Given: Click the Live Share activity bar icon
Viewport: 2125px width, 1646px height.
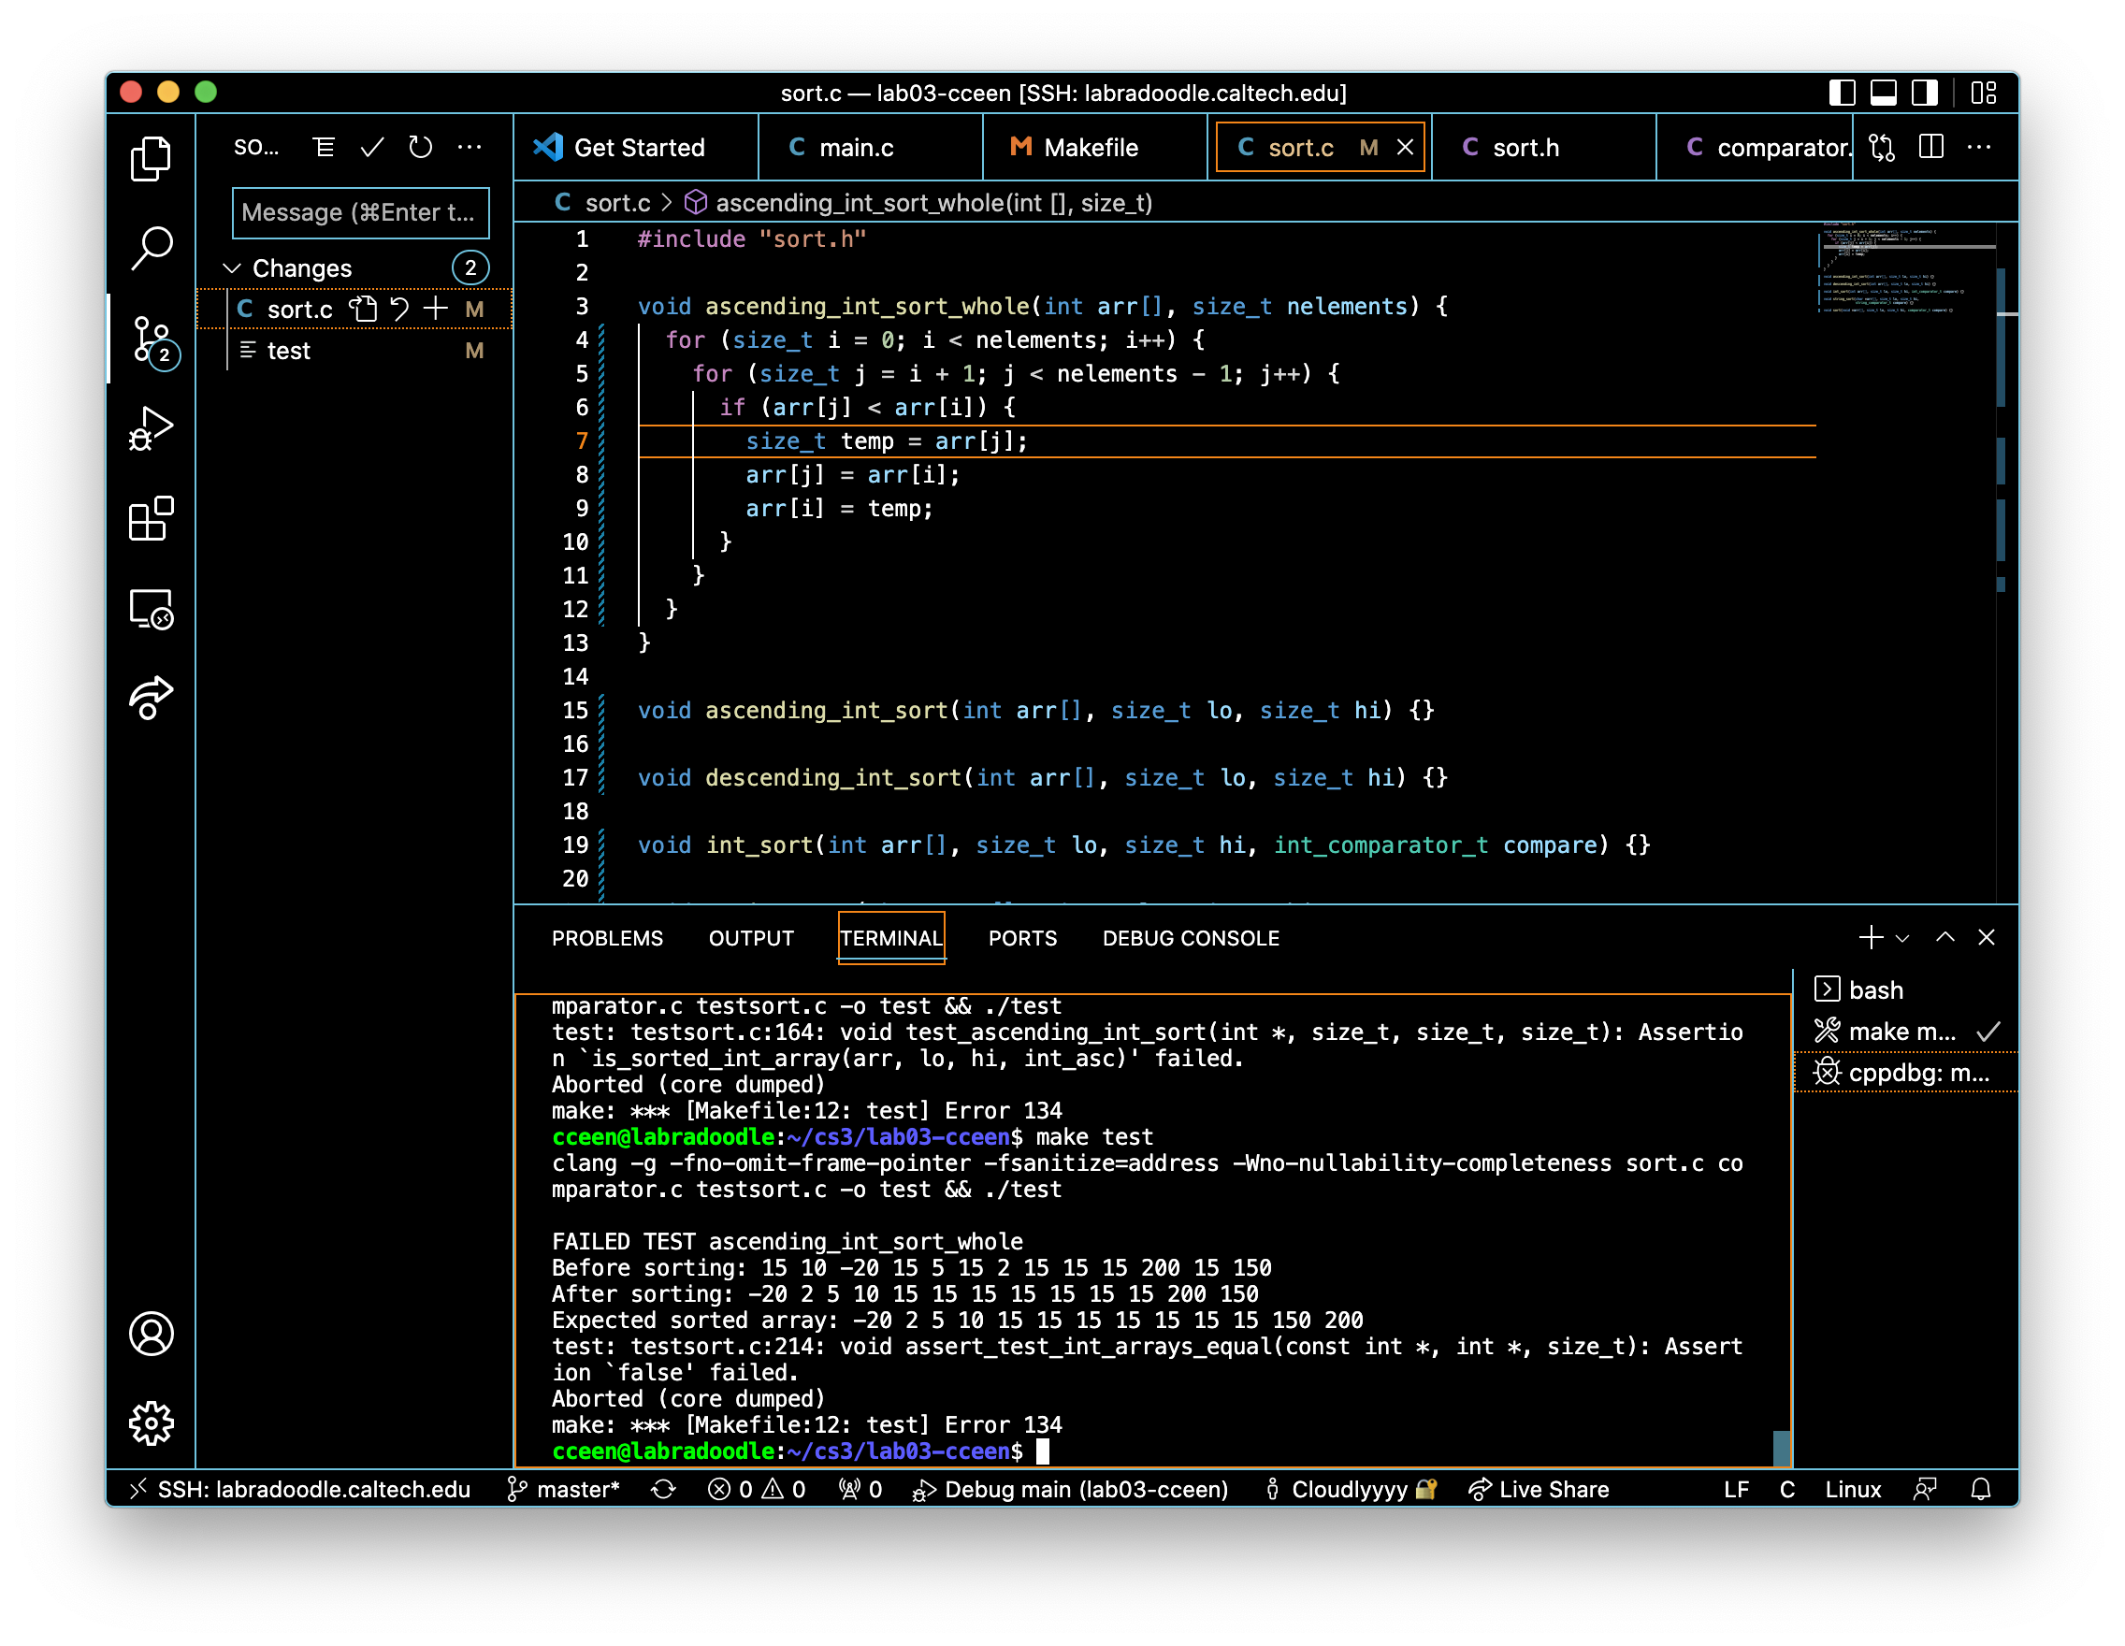Looking at the screenshot, I should 151,698.
